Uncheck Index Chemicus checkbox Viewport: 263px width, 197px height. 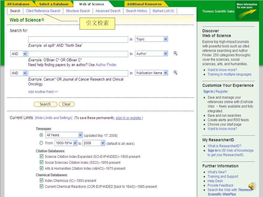pyautogui.click(x=41, y=180)
